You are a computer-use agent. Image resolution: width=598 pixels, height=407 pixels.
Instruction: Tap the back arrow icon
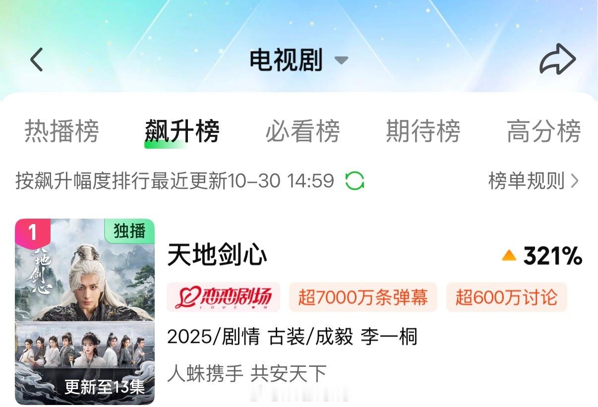[x=37, y=60]
